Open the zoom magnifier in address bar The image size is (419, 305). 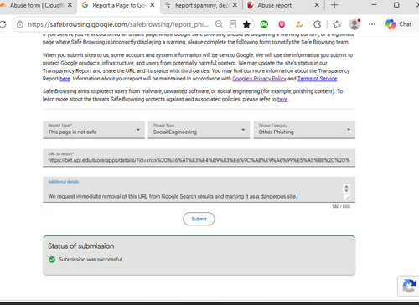[219, 24]
